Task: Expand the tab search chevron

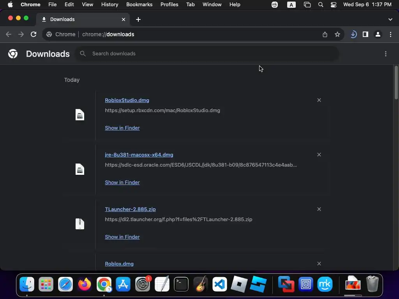Action: (x=390, y=19)
